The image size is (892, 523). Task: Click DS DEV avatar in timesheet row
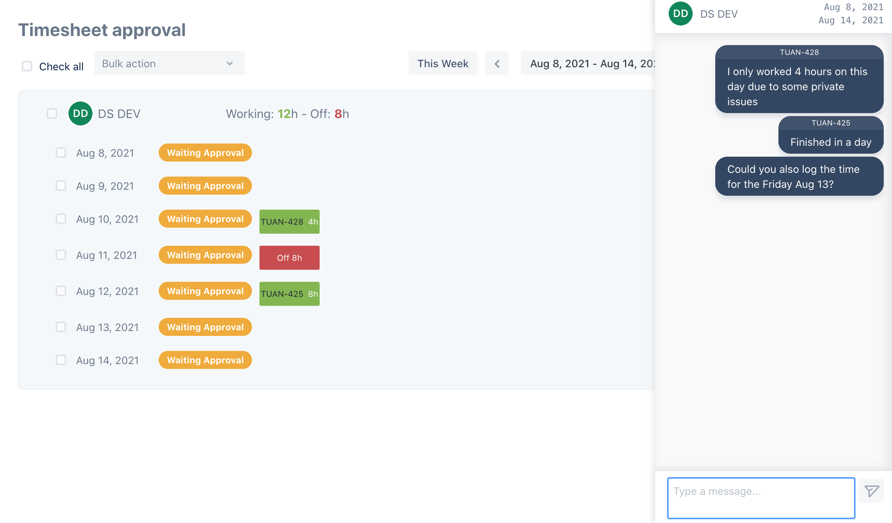pos(80,113)
